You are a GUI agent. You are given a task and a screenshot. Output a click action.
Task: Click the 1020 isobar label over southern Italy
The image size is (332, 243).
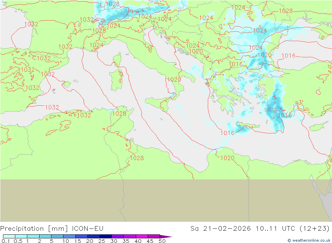(x=174, y=80)
